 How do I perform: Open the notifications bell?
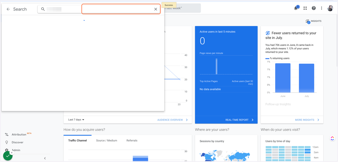(296, 8)
